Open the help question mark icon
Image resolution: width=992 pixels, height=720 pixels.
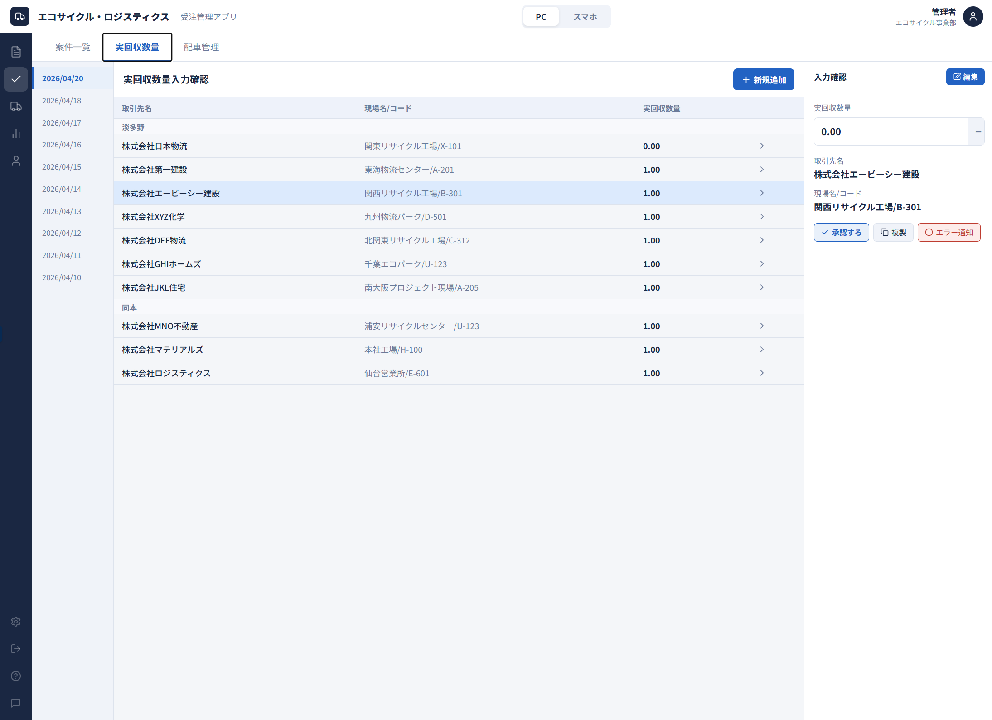click(x=16, y=676)
